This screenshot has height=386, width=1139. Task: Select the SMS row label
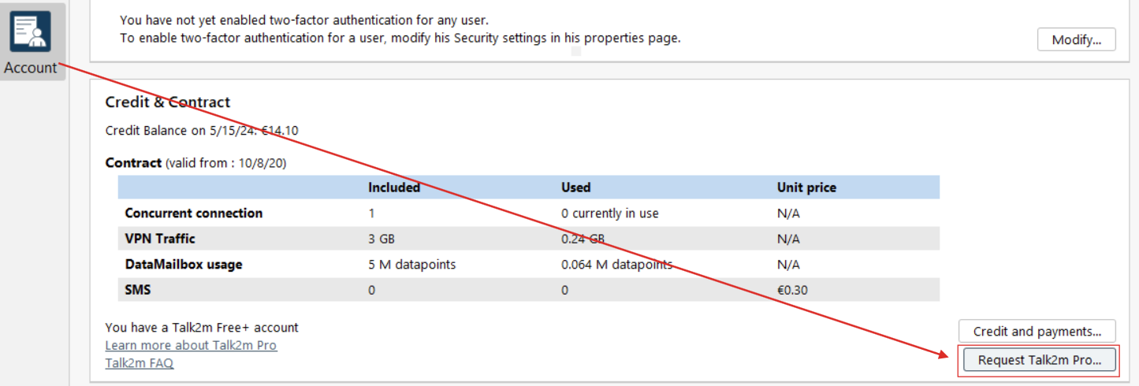[x=138, y=290]
